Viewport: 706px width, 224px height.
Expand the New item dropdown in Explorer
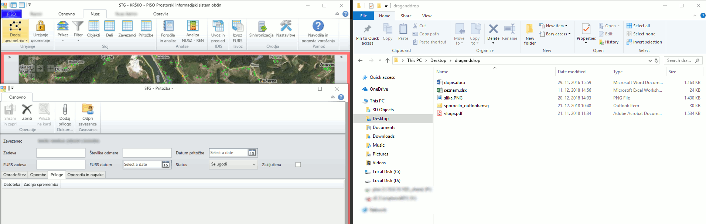tap(566, 26)
